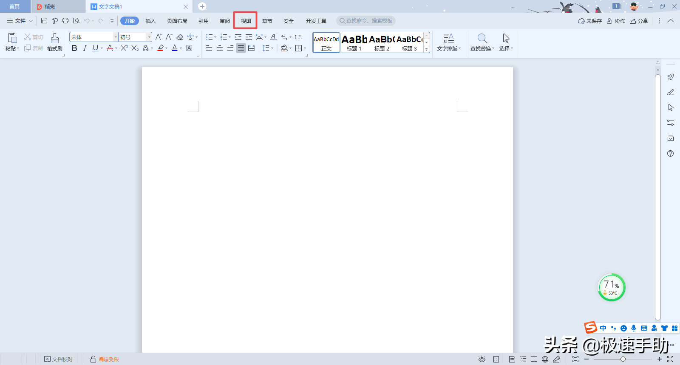Click the eye protection mode status icon
Screen dimensions: 680x365
tap(482, 359)
